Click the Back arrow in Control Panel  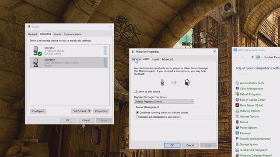click(x=236, y=57)
